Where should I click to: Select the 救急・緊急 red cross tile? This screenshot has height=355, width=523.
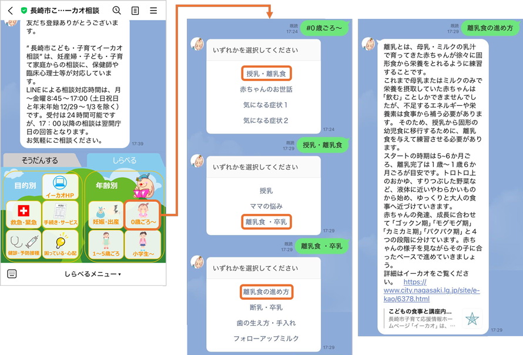click(x=24, y=214)
